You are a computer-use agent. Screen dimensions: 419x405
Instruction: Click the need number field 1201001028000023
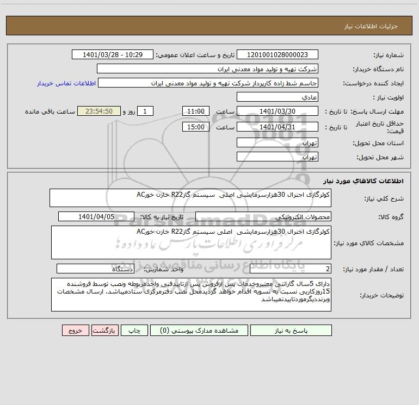(x=278, y=55)
